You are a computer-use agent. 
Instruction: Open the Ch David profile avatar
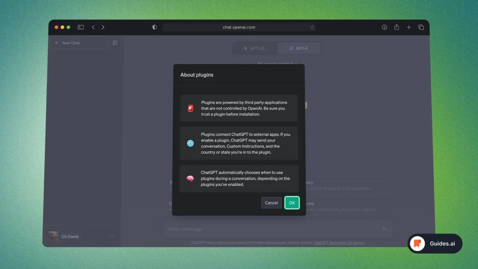[x=53, y=236]
